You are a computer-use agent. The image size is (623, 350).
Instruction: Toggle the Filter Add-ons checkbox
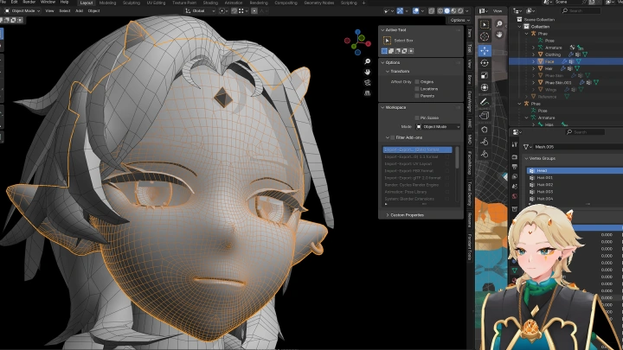point(393,137)
